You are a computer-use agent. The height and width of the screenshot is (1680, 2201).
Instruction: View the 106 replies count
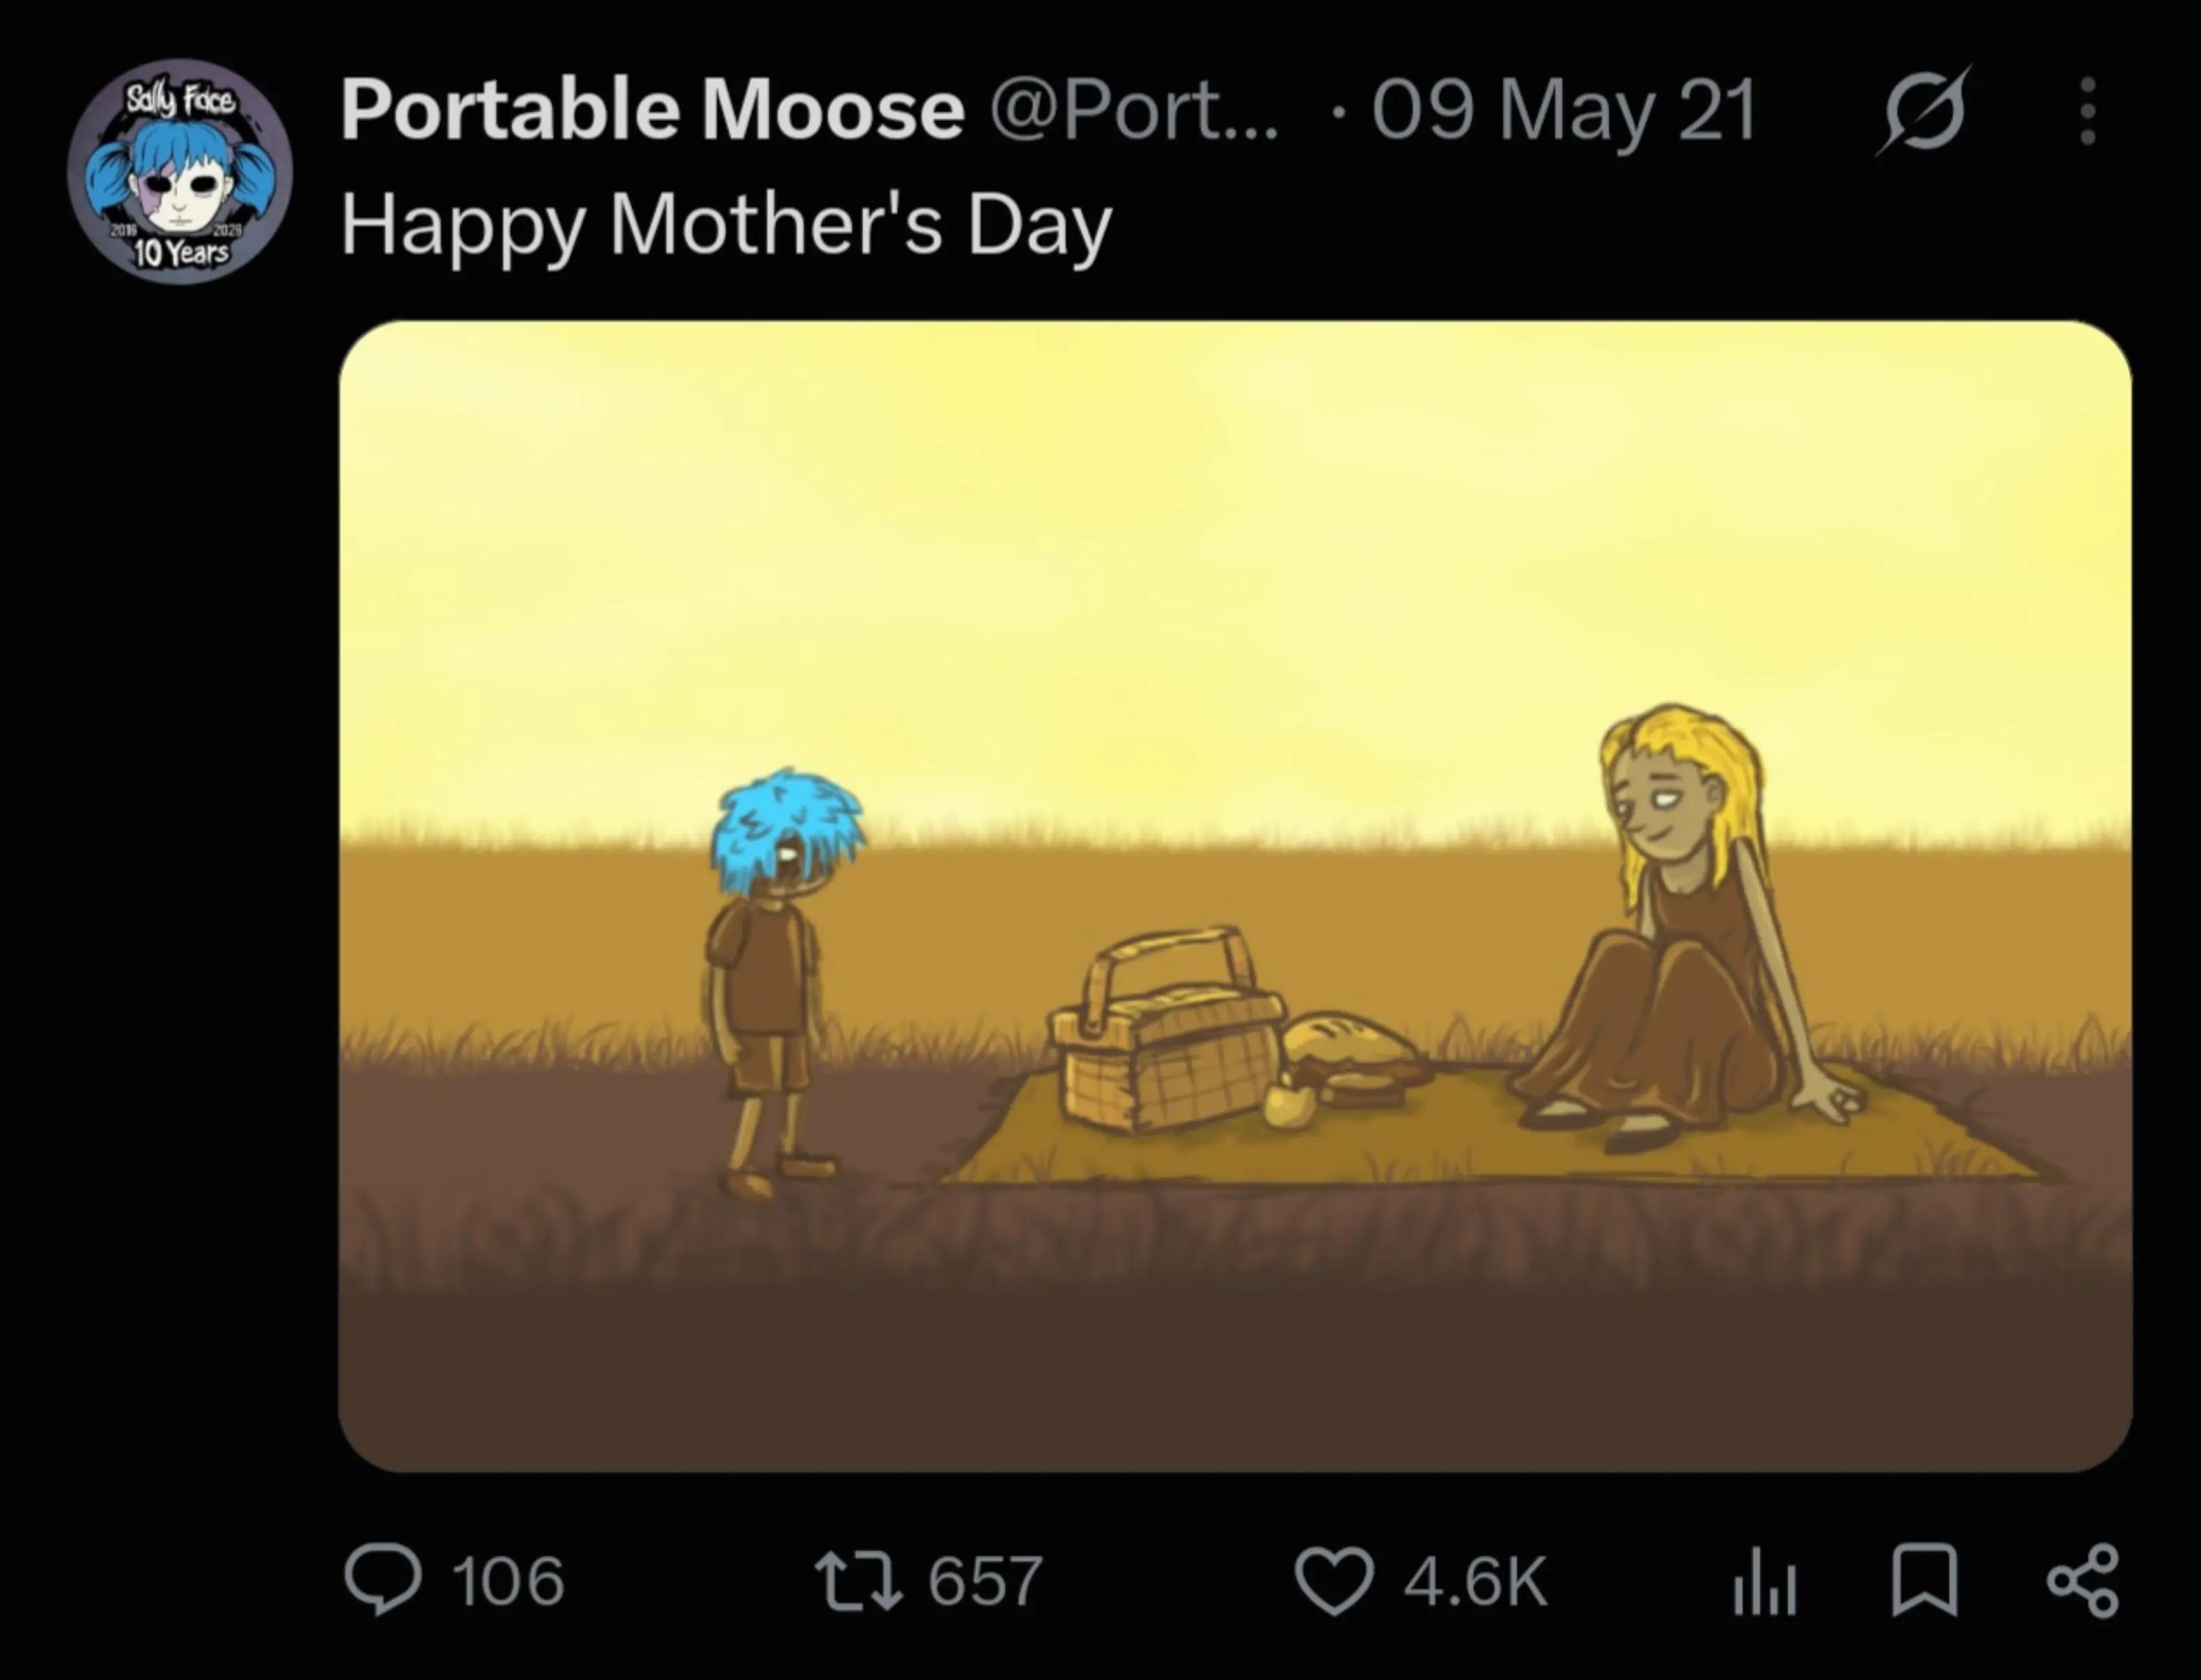[508, 1581]
